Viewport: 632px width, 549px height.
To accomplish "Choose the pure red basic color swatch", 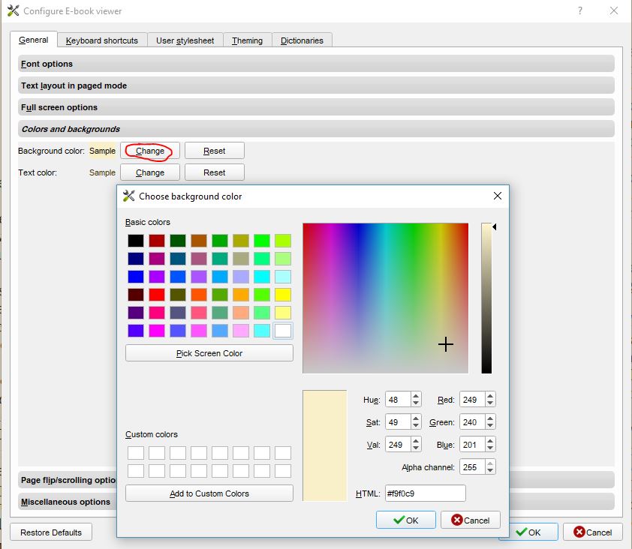I will 156,295.
